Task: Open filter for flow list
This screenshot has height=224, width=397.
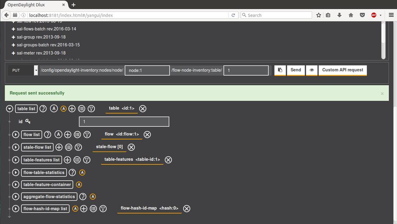Action: coord(87,134)
